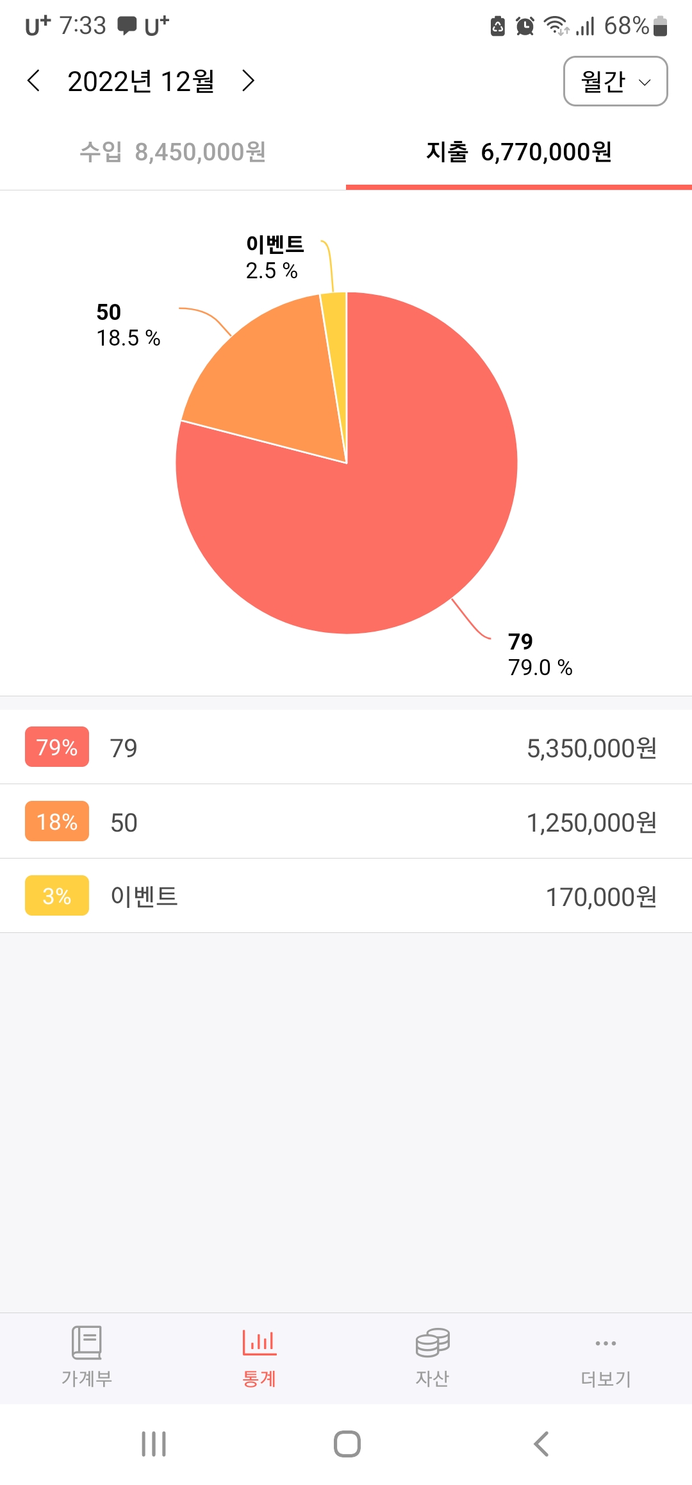Tap Android home button
Image resolution: width=692 pixels, height=1485 pixels.
pyautogui.click(x=347, y=1444)
